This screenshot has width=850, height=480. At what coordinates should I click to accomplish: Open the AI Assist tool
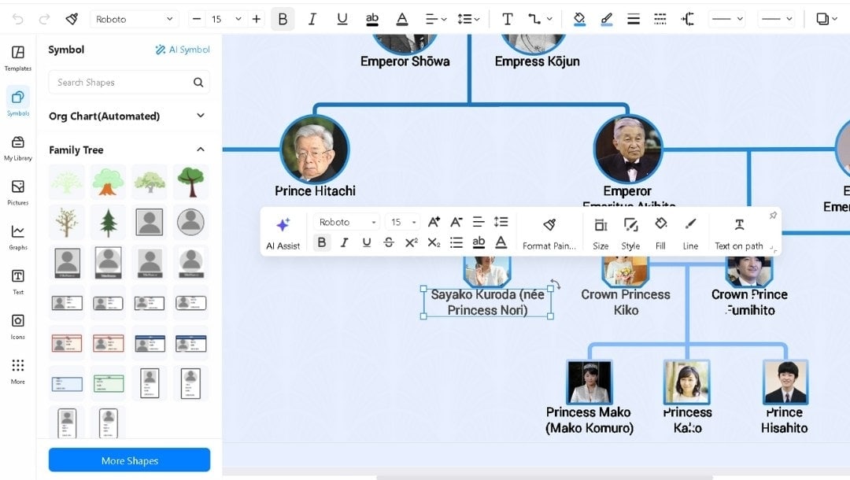(283, 232)
